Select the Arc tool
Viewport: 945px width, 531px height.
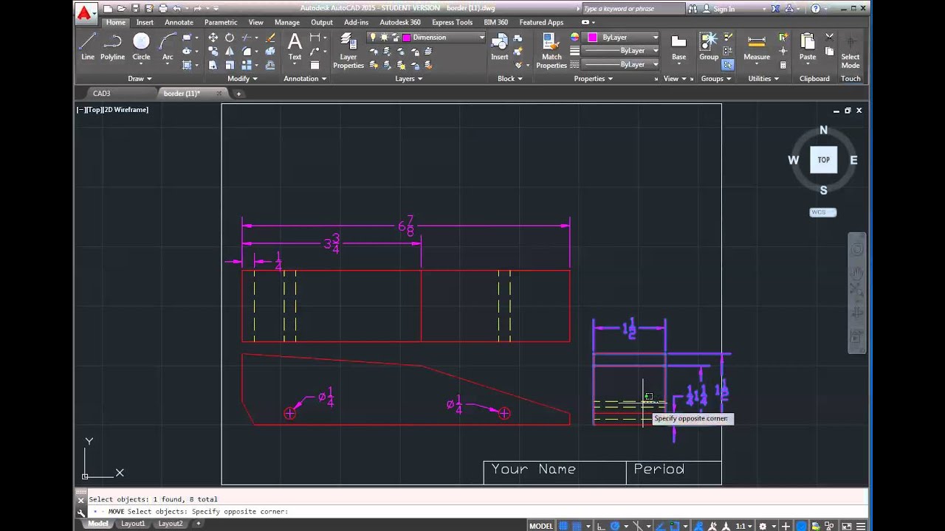(168, 46)
